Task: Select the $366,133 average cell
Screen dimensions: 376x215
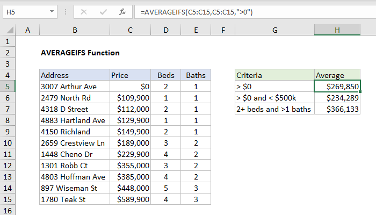Action: [337, 109]
